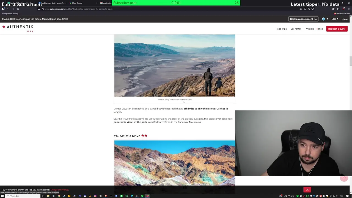Screen dimensions: 352x198
Task: Click the lock site-info icon
Action: pyautogui.click(x=43, y=9)
